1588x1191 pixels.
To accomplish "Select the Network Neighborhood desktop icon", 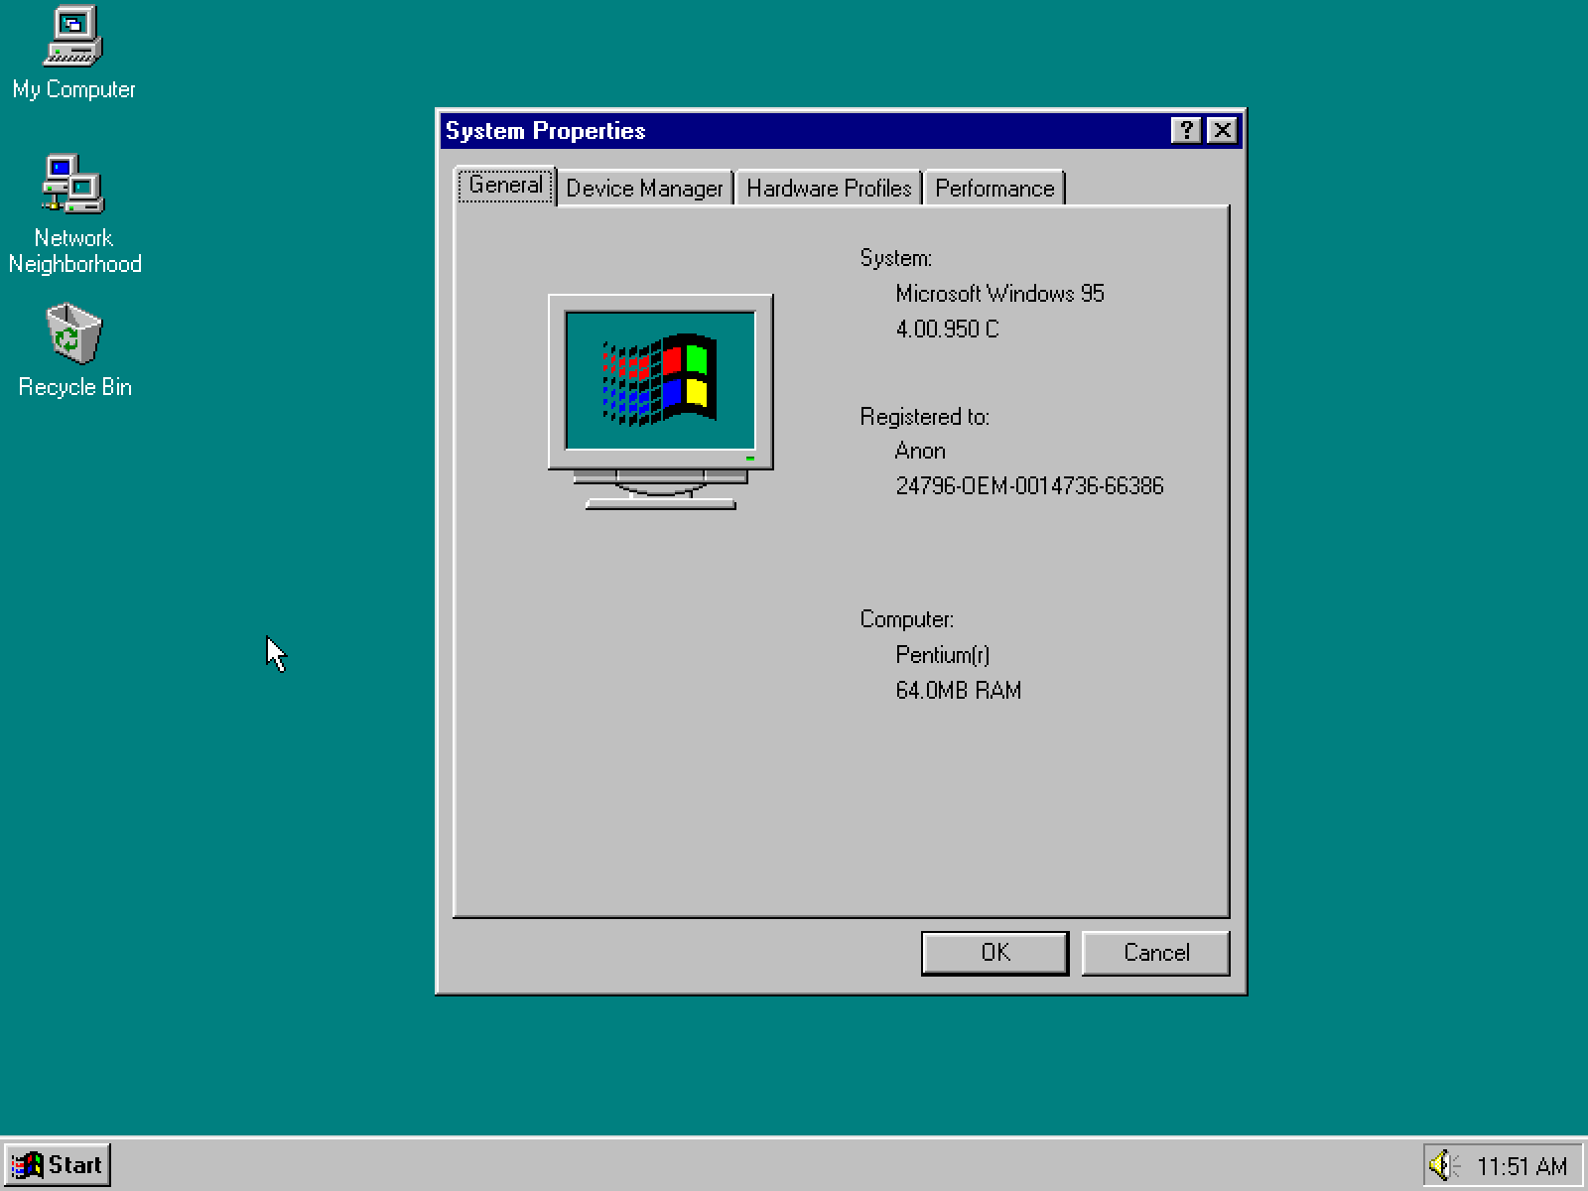I will pos(74,214).
